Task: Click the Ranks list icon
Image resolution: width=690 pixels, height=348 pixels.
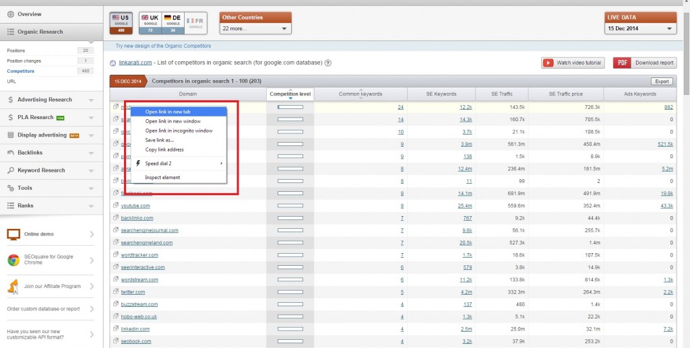Action: pos(11,206)
